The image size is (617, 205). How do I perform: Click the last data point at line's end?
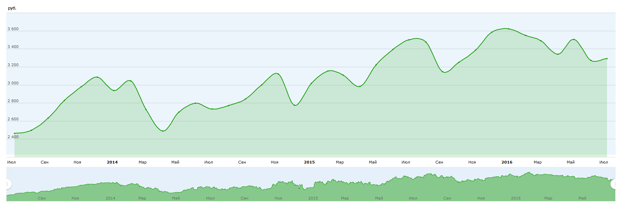607,59
